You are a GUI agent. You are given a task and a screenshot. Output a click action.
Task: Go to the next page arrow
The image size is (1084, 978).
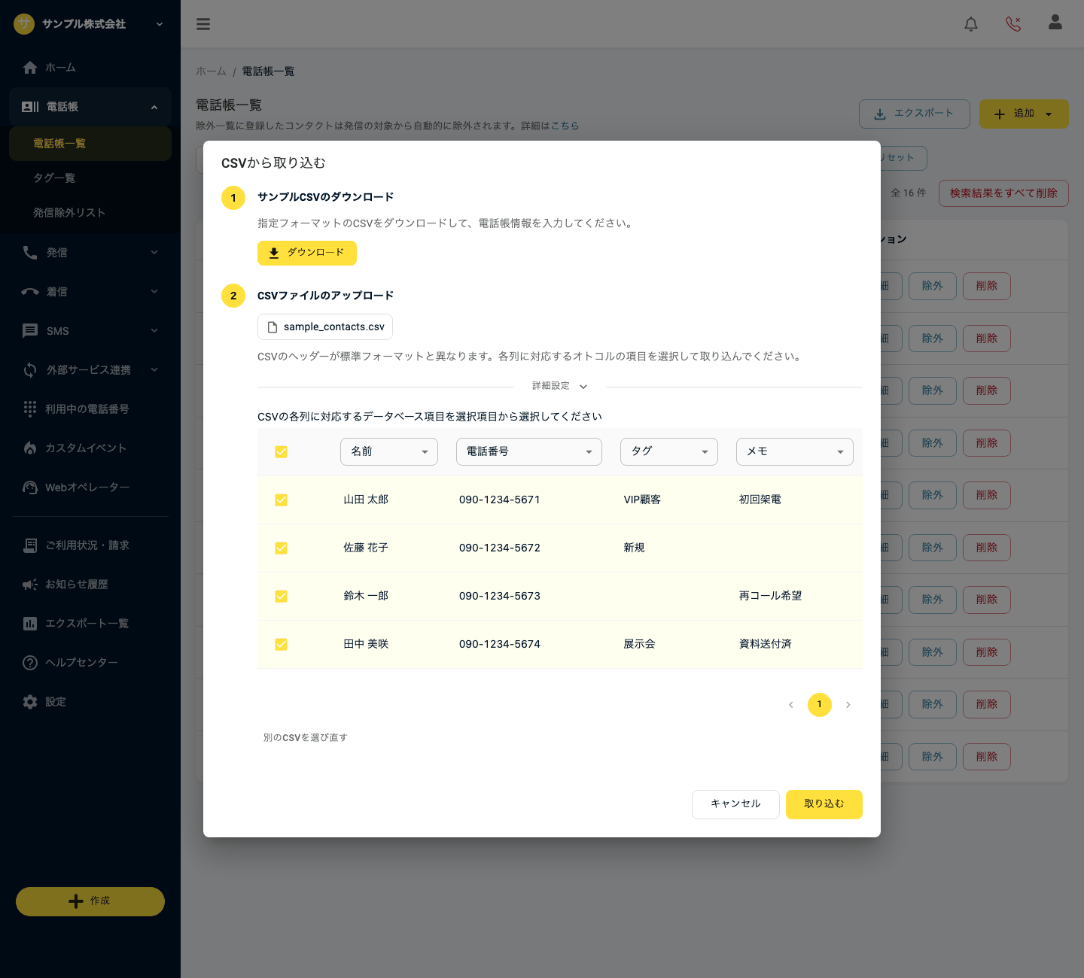tap(848, 705)
